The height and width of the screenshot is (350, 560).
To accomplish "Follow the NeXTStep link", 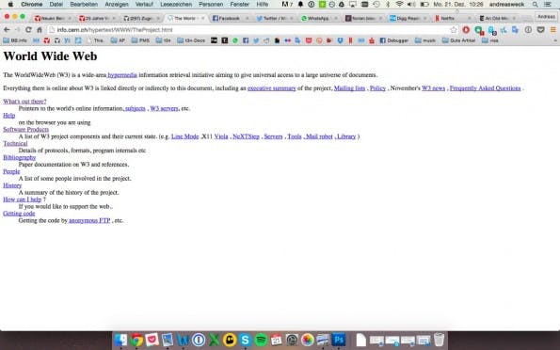I will [x=246, y=136].
